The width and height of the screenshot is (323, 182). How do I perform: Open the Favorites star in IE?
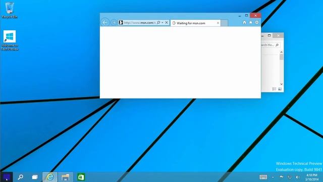point(251,22)
